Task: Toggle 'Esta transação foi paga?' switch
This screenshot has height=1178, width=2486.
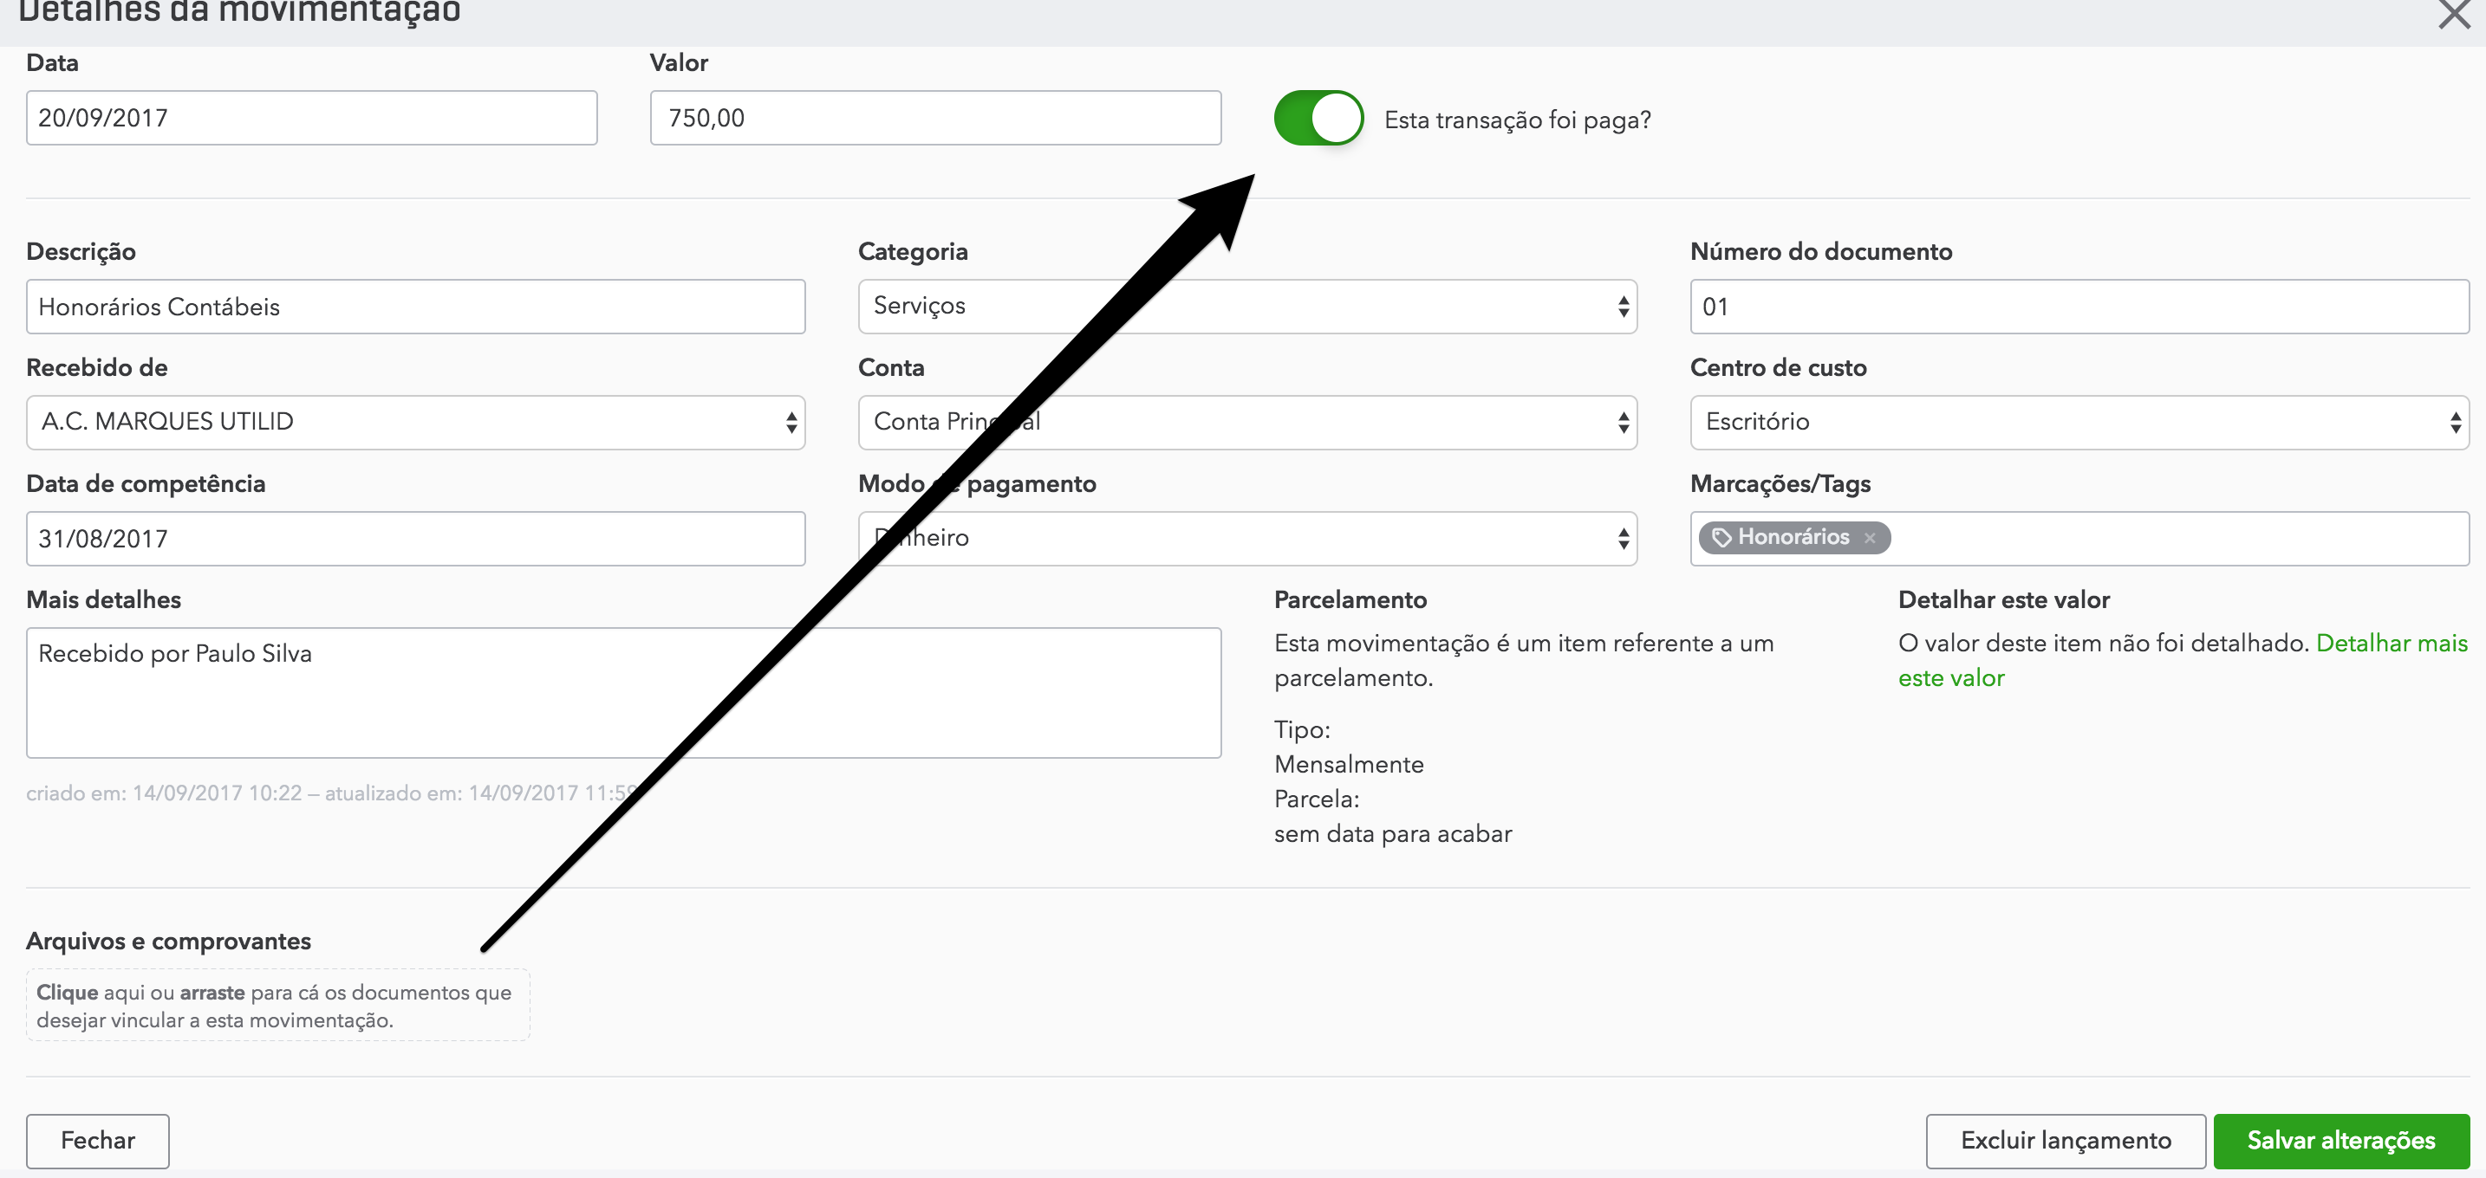Action: point(1318,119)
